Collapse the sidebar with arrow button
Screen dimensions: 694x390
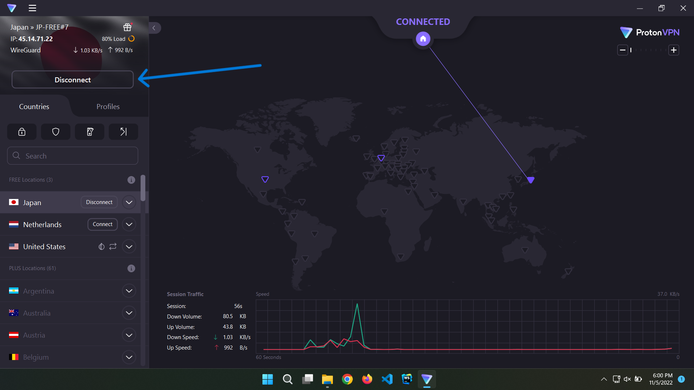click(154, 28)
